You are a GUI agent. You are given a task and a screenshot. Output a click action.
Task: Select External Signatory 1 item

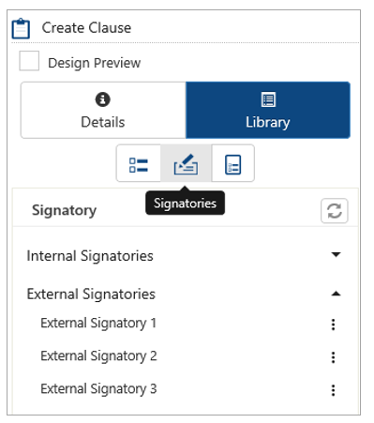tap(98, 324)
